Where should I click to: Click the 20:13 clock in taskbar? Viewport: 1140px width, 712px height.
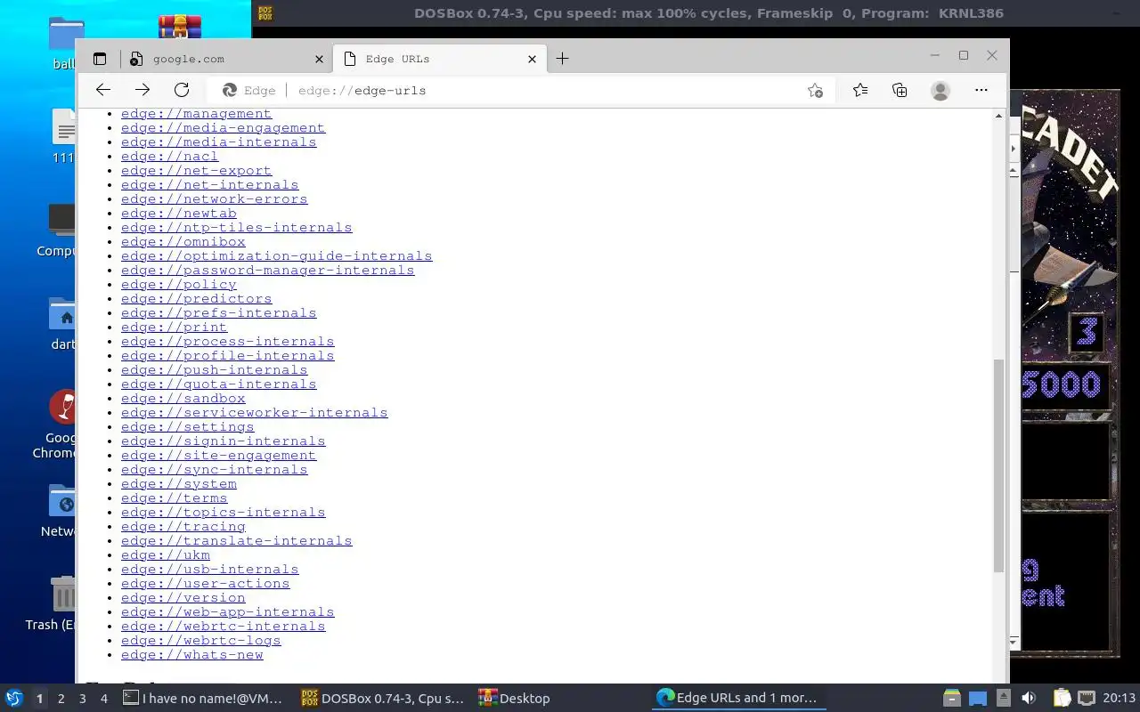1119,699
